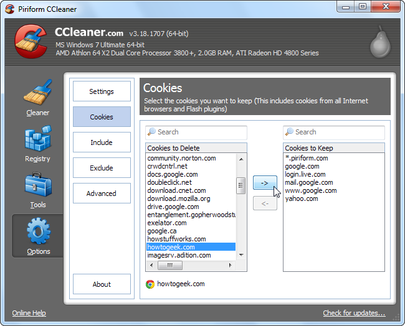The width and height of the screenshot is (405, 326).
Task: Open the Registry section
Action: pyautogui.click(x=38, y=144)
